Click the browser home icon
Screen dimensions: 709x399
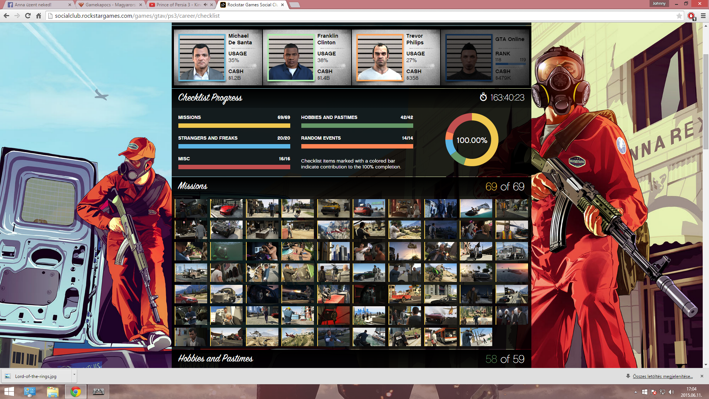point(38,16)
